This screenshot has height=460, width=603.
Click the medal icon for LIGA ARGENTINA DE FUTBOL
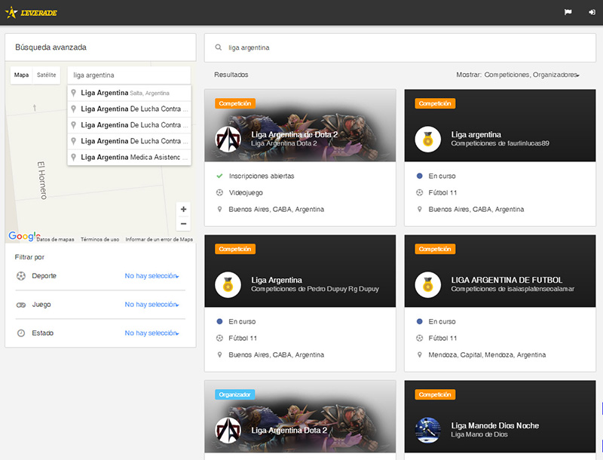pos(427,284)
